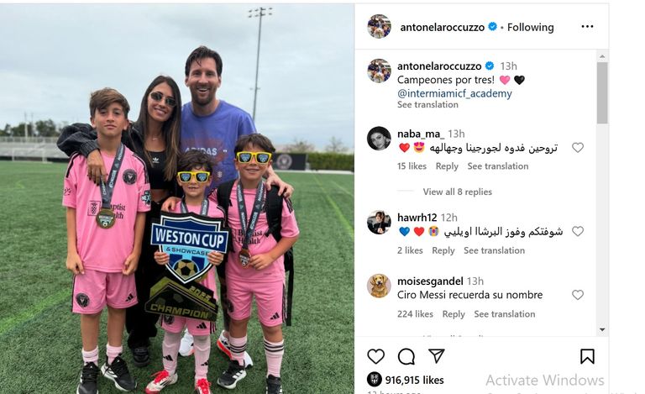Viewport: 645px width, 394px height.
Task: Click See translation under the caption
Action: (427, 104)
